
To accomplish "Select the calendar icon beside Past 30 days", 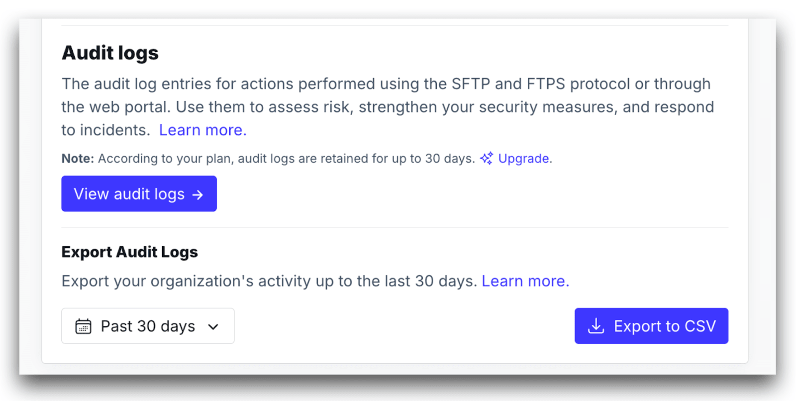I will tap(84, 326).
